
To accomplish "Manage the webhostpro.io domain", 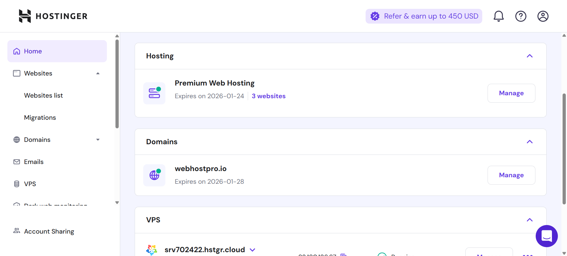I will [511, 175].
